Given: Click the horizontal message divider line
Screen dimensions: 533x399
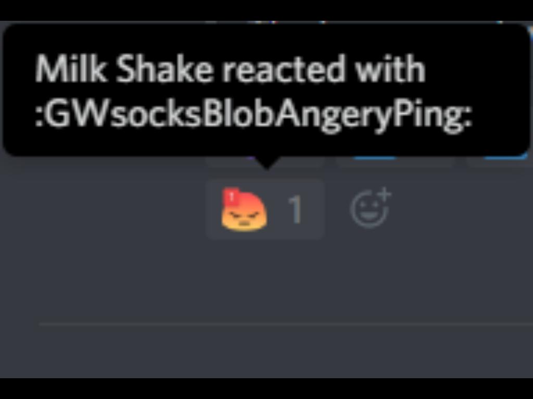Looking at the screenshot, I should [286, 324].
